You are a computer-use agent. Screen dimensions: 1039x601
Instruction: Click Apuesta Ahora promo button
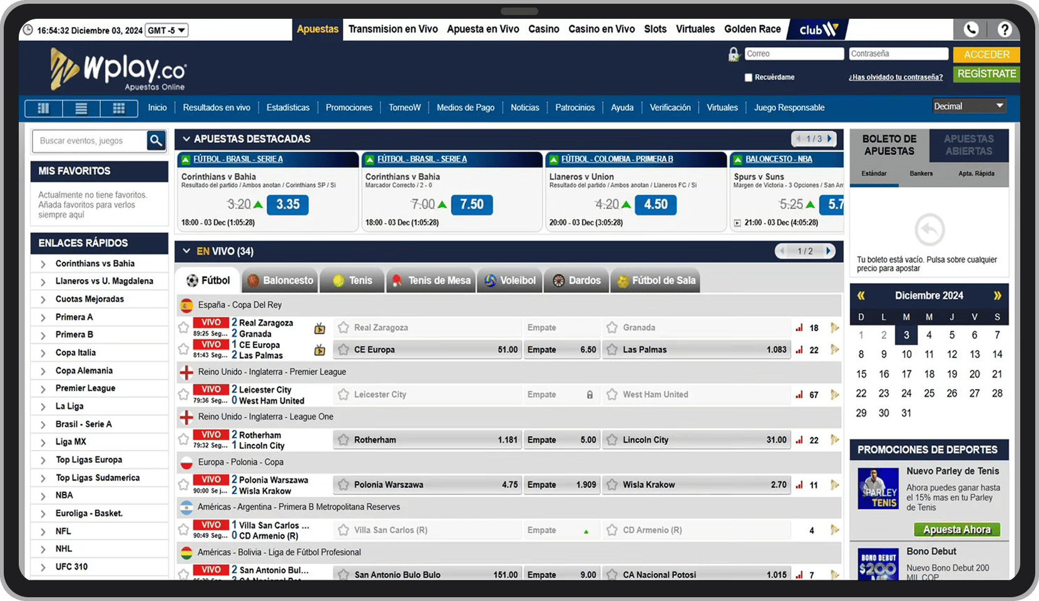957,530
